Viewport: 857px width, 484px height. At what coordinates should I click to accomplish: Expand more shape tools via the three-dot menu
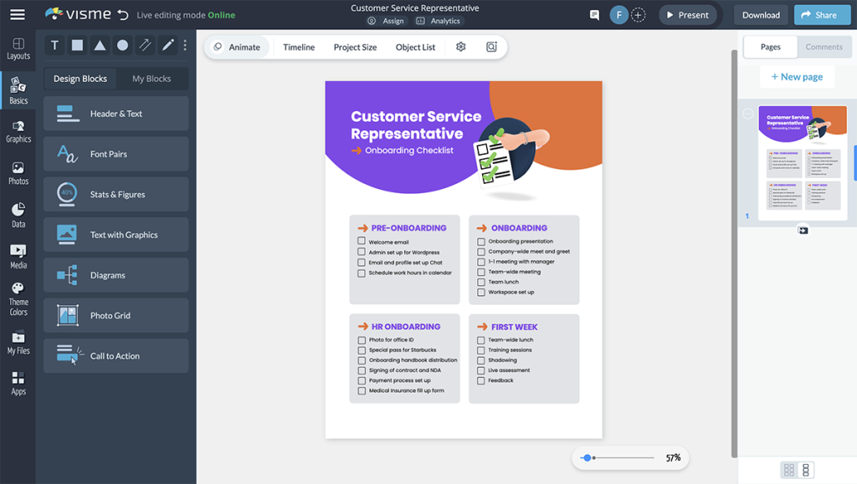[184, 46]
